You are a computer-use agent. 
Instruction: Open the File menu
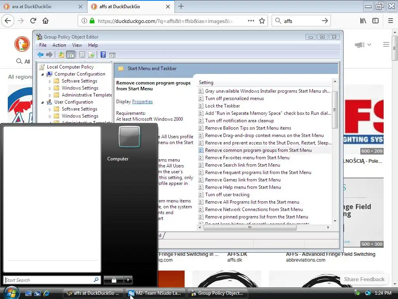tap(43, 45)
